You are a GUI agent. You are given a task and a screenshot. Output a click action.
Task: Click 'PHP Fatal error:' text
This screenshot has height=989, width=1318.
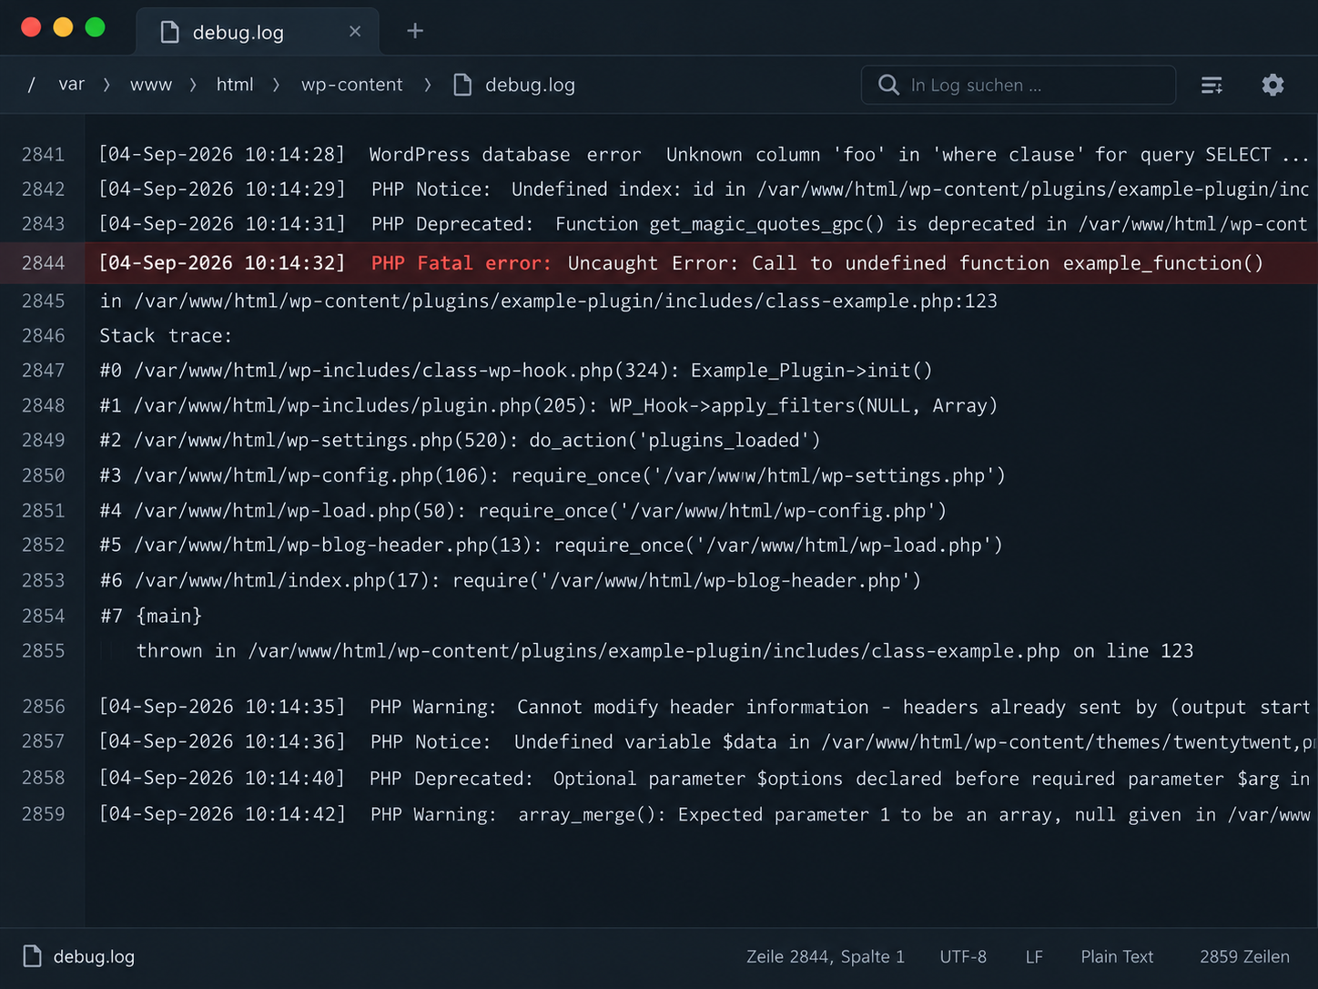pyautogui.click(x=461, y=263)
